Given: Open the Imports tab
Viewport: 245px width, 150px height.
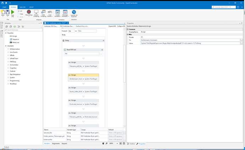Looking at the screenshot, I should coord(64,144).
